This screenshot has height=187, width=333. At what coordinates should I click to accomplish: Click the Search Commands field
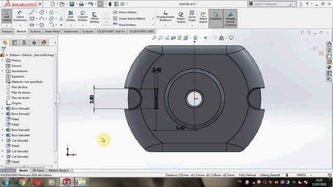[270, 4]
